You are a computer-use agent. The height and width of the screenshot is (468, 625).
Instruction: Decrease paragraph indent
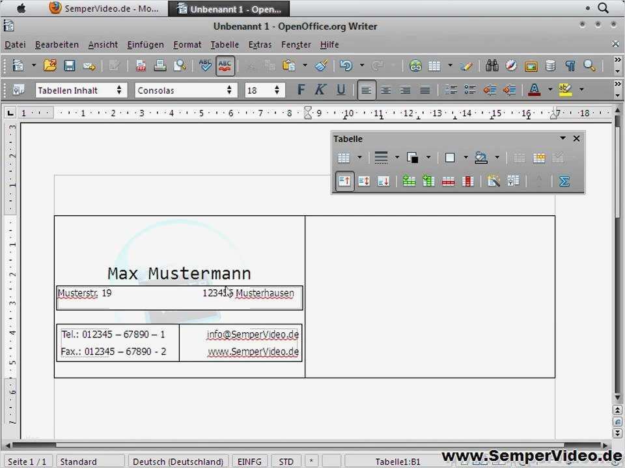490,90
